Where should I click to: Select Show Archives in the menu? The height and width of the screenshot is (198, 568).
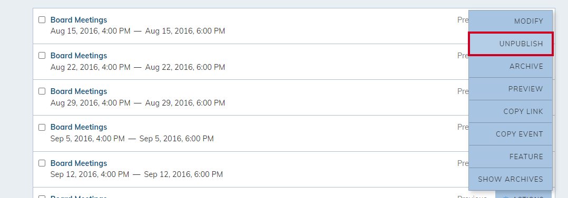coord(511,179)
